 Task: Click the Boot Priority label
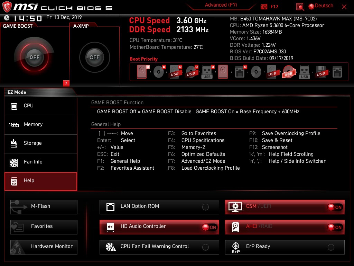tap(143, 59)
